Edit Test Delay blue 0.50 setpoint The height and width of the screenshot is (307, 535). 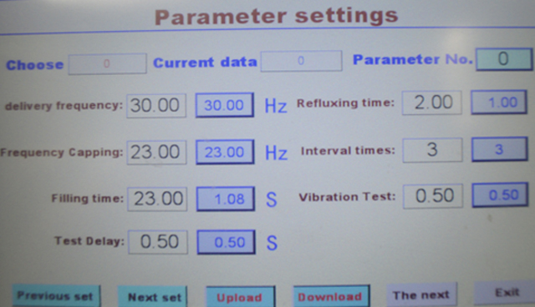click(227, 242)
